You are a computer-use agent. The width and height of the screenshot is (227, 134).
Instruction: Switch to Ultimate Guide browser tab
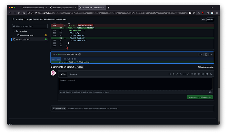[x=35, y=8]
